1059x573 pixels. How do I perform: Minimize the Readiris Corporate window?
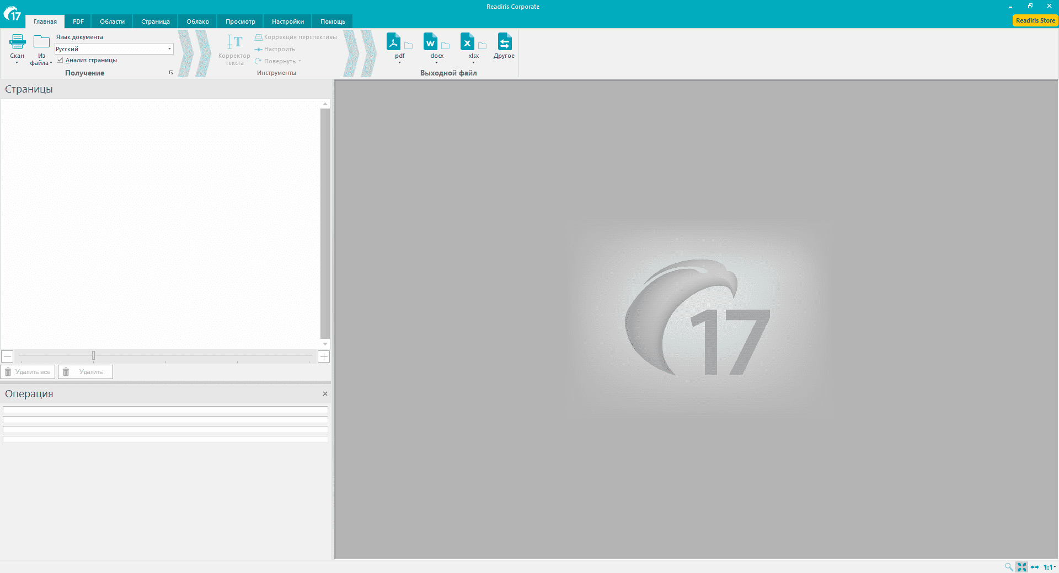point(1010,7)
